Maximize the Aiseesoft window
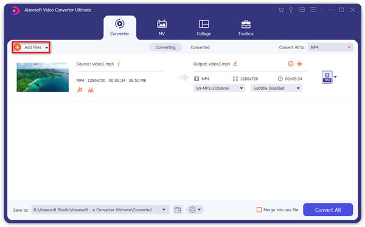This screenshot has height=227, width=365. point(341,10)
